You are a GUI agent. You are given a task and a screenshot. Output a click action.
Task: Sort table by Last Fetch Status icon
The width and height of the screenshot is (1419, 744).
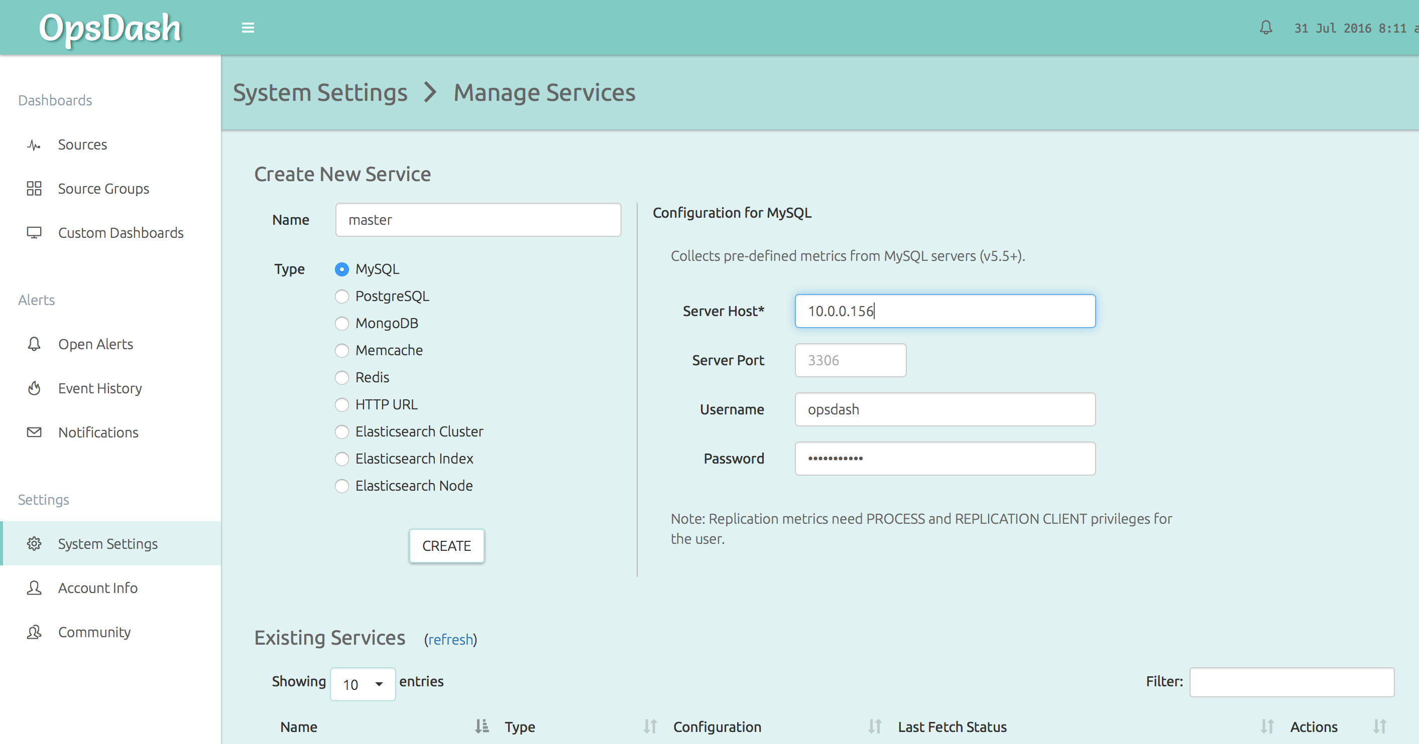(x=1267, y=727)
